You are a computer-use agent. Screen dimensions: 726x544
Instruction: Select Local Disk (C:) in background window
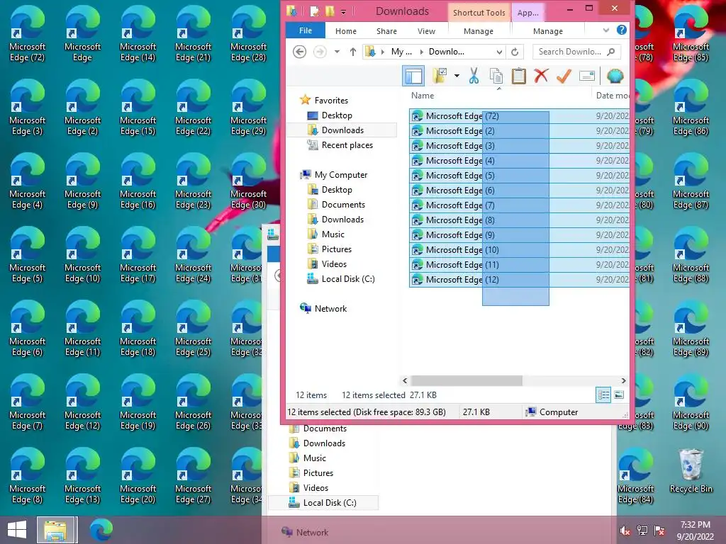(330, 503)
